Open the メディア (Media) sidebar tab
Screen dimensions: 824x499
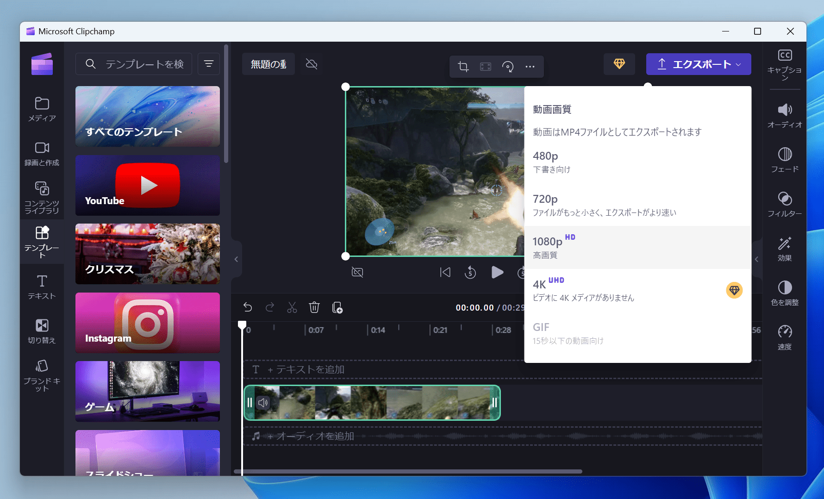(42, 110)
